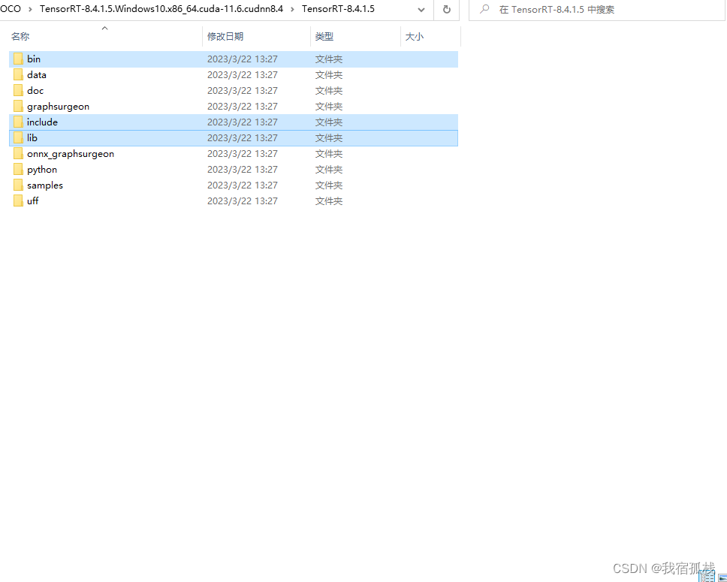Sort by 大小 column header
Screen dimensions: 727x582
pos(414,36)
